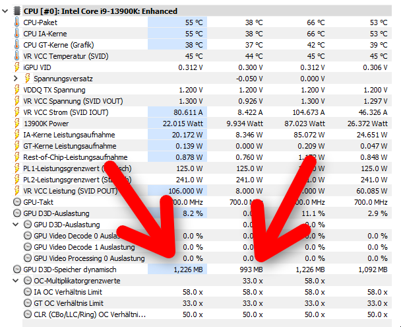Viewport: 401px width, 327px height.
Task: Click current VR VCC Strom value 80.611 A
Action: click(x=188, y=112)
